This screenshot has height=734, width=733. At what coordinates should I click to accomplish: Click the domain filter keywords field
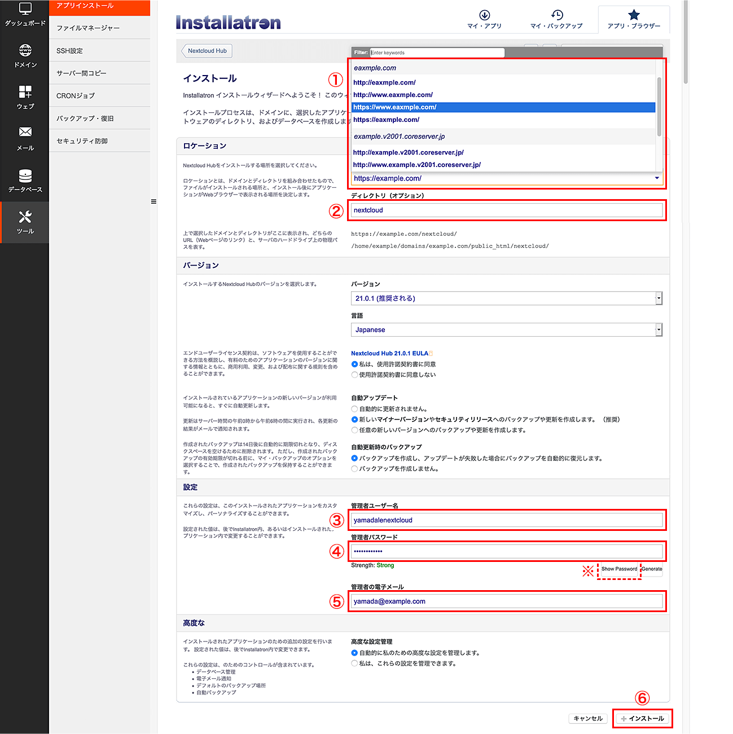437,52
